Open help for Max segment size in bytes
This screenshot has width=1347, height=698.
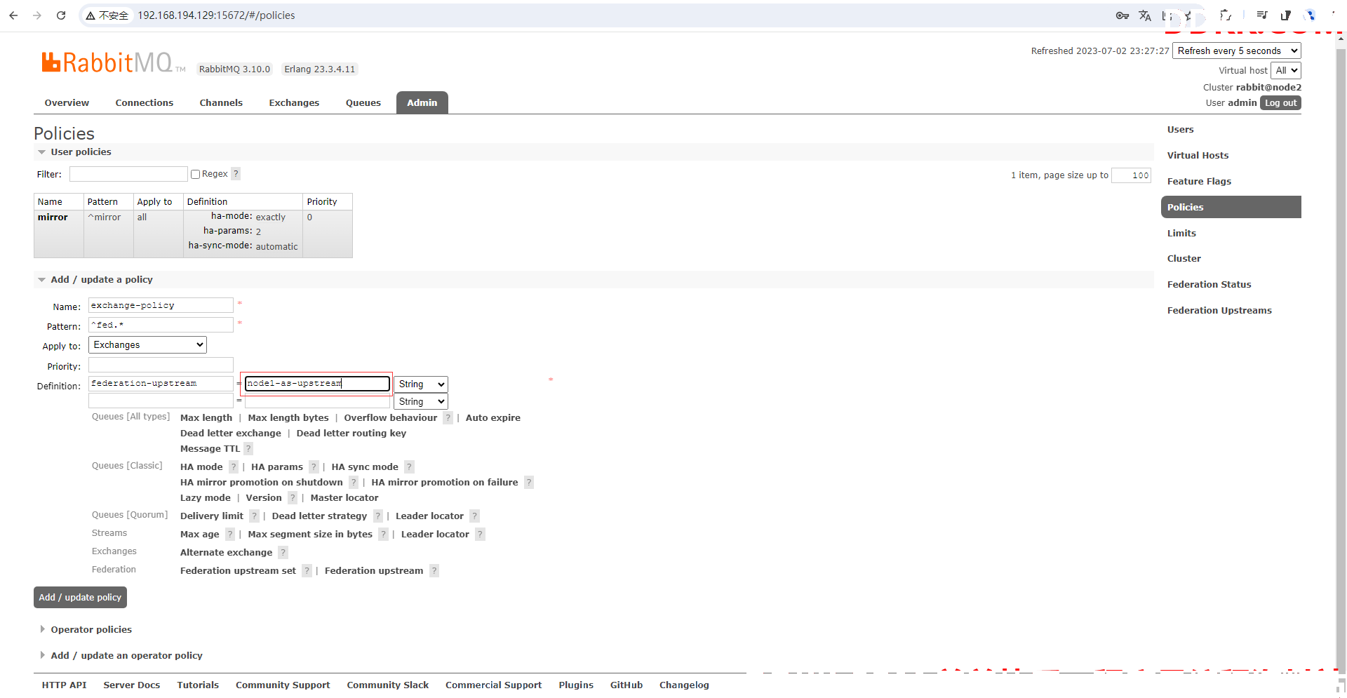pos(384,534)
